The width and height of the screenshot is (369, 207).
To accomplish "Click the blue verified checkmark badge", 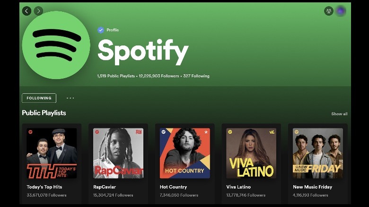I will coord(101,30).
